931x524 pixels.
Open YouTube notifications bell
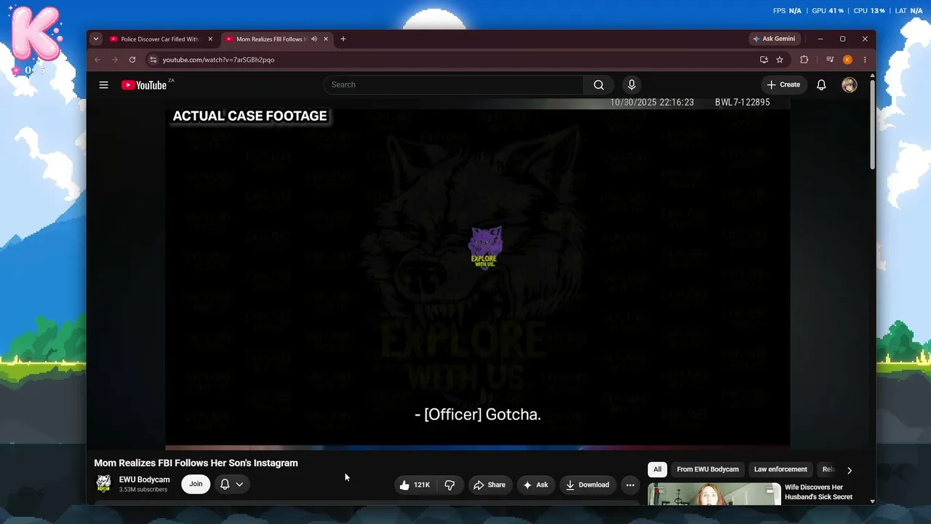pos(821,85)
